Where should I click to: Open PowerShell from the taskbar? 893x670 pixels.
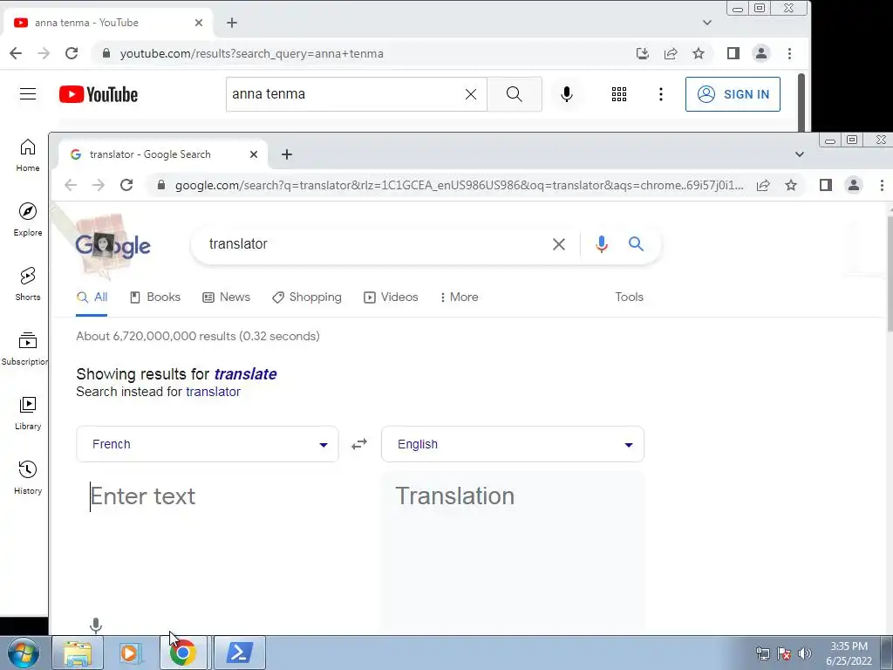pos(240,653)
